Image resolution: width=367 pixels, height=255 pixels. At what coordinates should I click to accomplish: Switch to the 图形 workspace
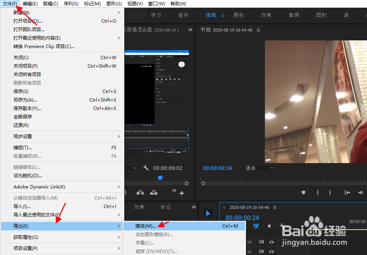[x=321, y=15]
